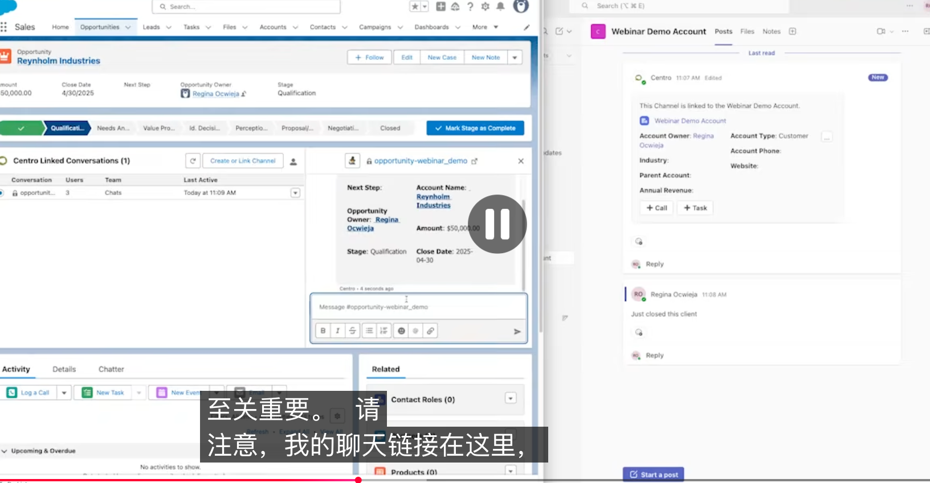Add a tab in Webinar Demo Account channel

792,31
